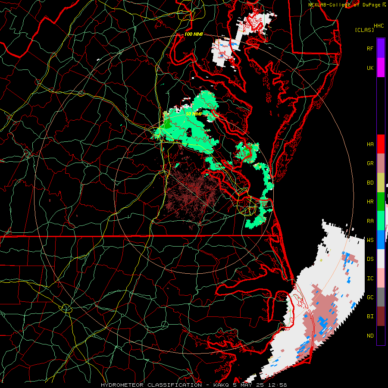This screenshot has width=388, height=388.
Task: Click the "[CLAS]" legend heading
Action: point(364,30)
